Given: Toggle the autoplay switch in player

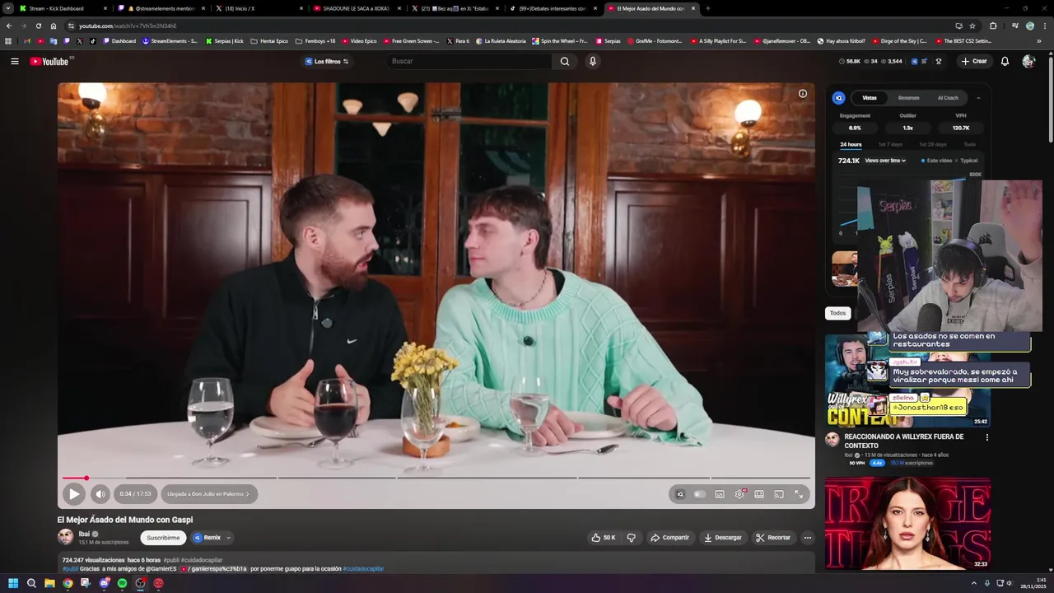Looking at the screenshot, I should click(700, 494).
